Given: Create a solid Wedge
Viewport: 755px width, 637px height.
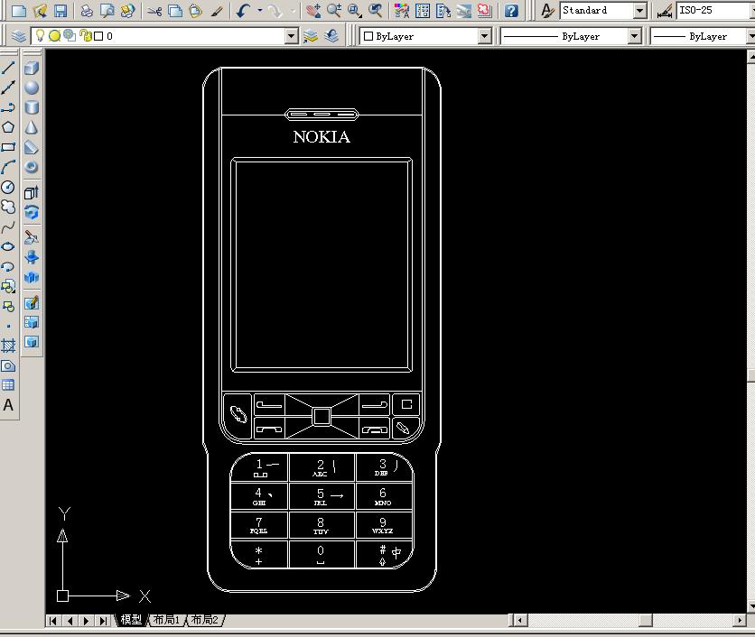Looking at the screenshot, I should pos(32,147).
